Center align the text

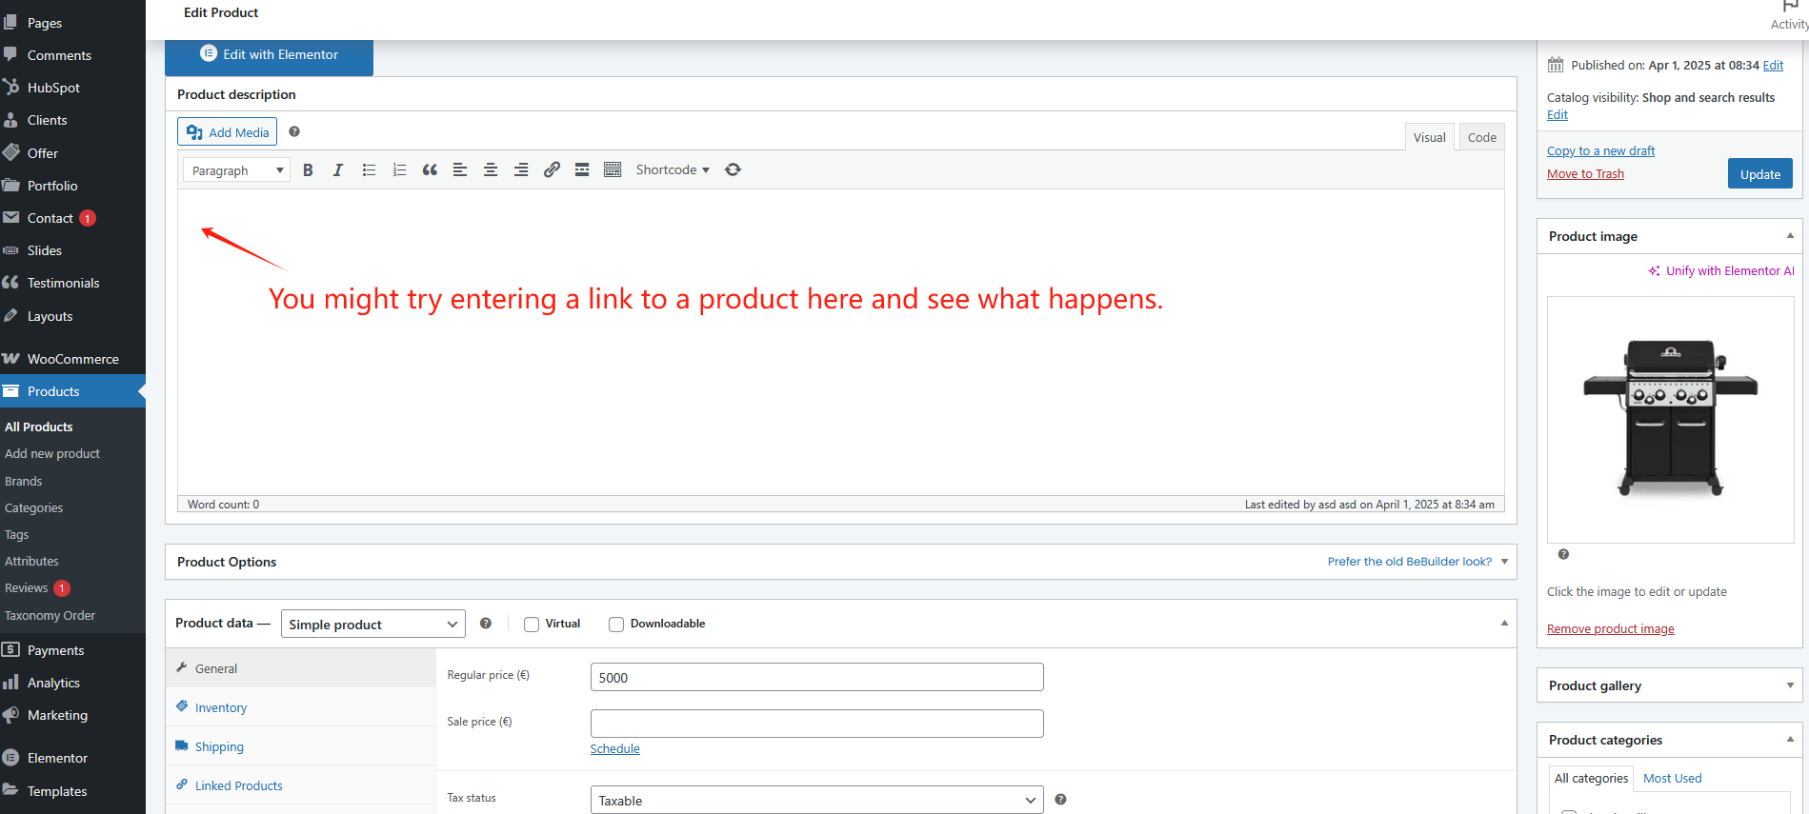(x=491, y=170)
